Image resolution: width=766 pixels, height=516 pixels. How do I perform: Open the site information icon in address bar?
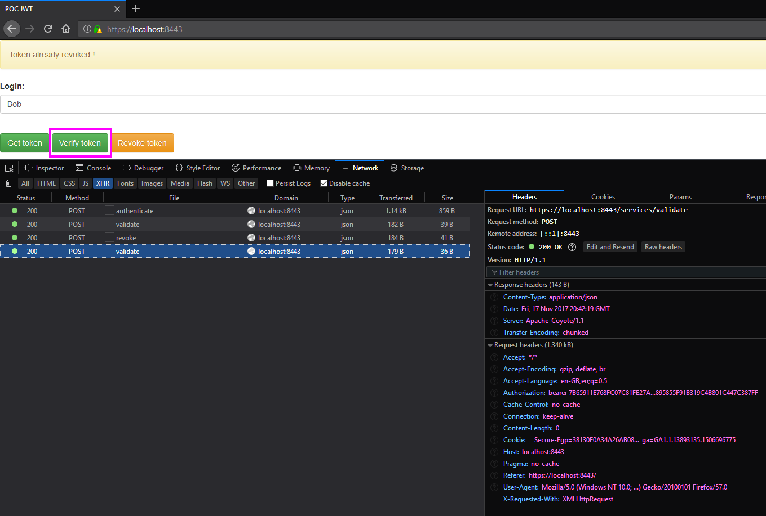click(87, 29)
